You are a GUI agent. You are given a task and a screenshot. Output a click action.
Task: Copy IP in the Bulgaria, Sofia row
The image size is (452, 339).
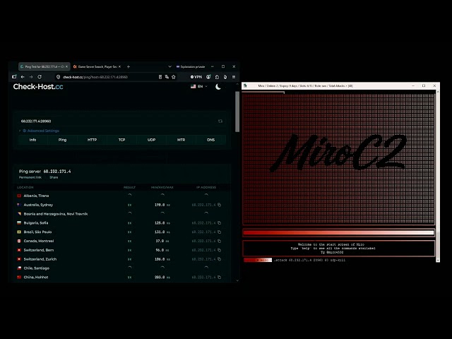(x=220, y=223)
